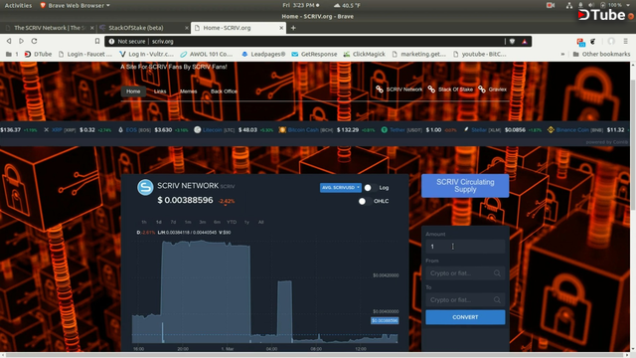Click the search icon in the To field
636x358 pixels.
497,300
